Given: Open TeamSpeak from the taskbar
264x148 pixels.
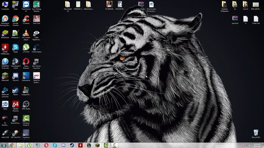Looking at the screenshot, I should [x=38, y=145].
